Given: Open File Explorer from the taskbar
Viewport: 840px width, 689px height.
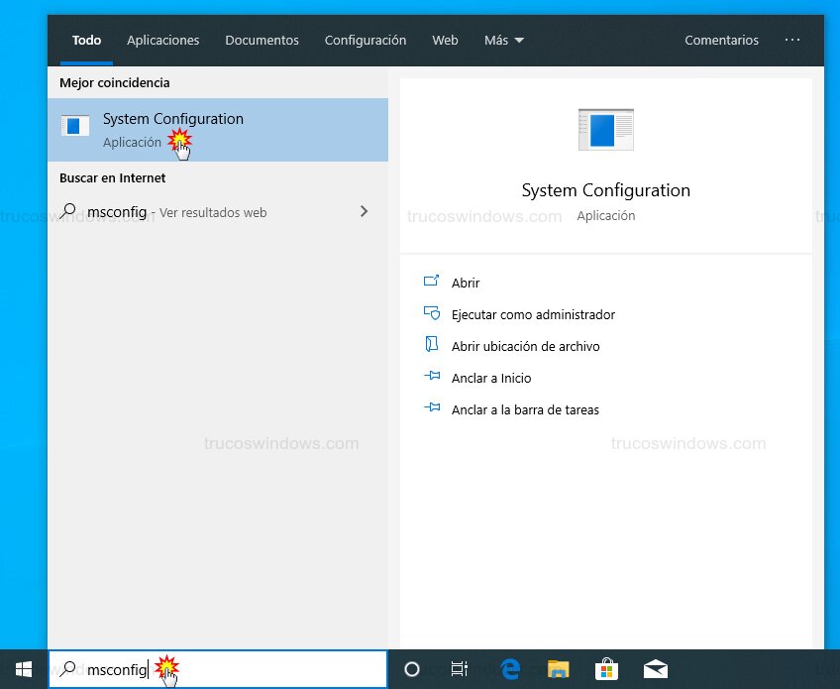Looking at the screenshot, I should 558,669.
